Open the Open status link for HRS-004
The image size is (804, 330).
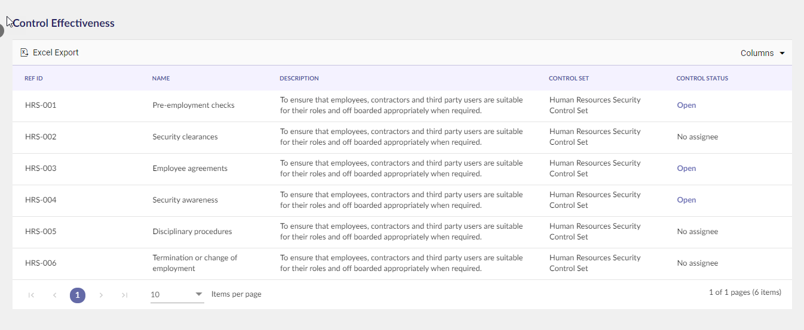click(x=686, y=200)
